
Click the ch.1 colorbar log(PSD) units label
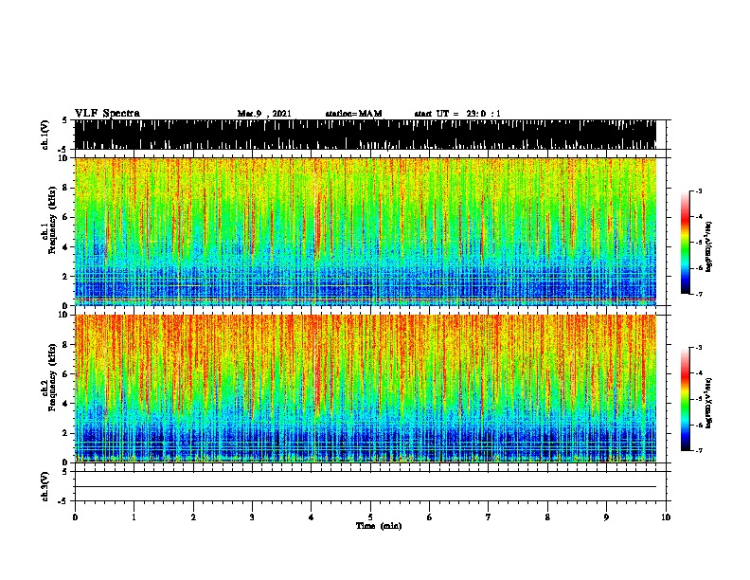click(x=708, y=246)
